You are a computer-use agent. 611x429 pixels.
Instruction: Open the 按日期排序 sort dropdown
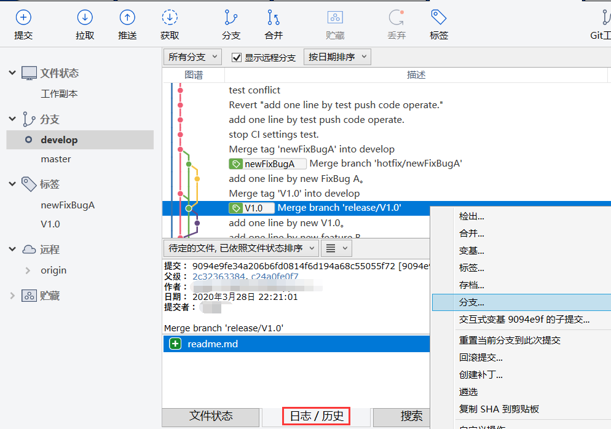pos(337,57)
